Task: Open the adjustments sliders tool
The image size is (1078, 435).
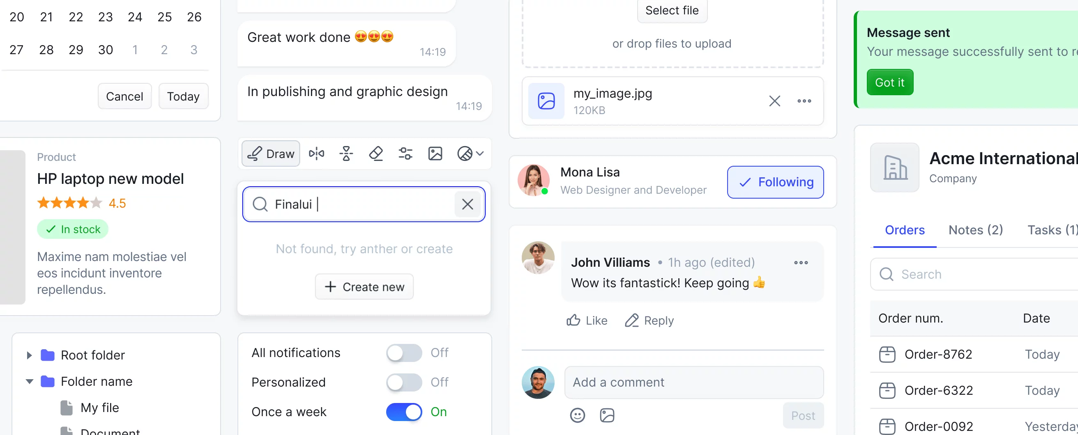Action: pos(405,154)
